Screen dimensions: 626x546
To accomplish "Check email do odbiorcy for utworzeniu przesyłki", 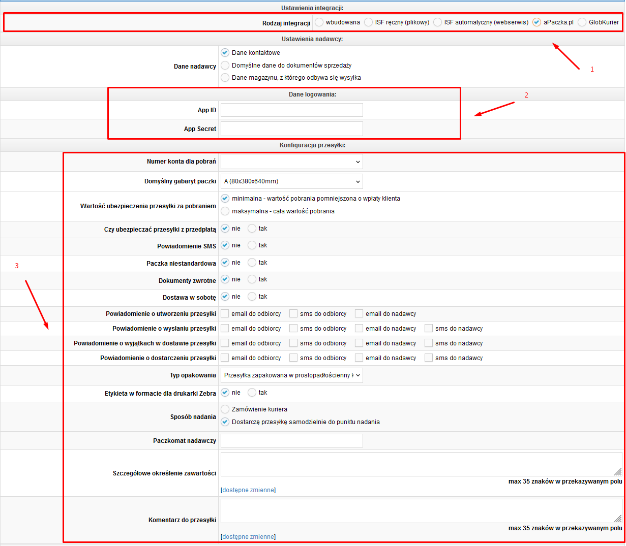I will coord(225,314).
